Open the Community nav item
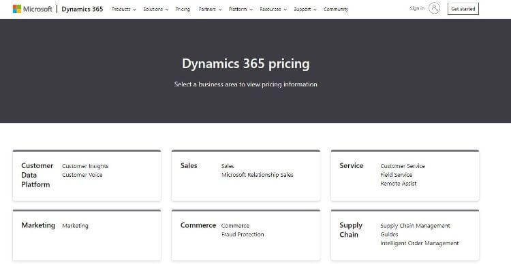 pos(336,10)
